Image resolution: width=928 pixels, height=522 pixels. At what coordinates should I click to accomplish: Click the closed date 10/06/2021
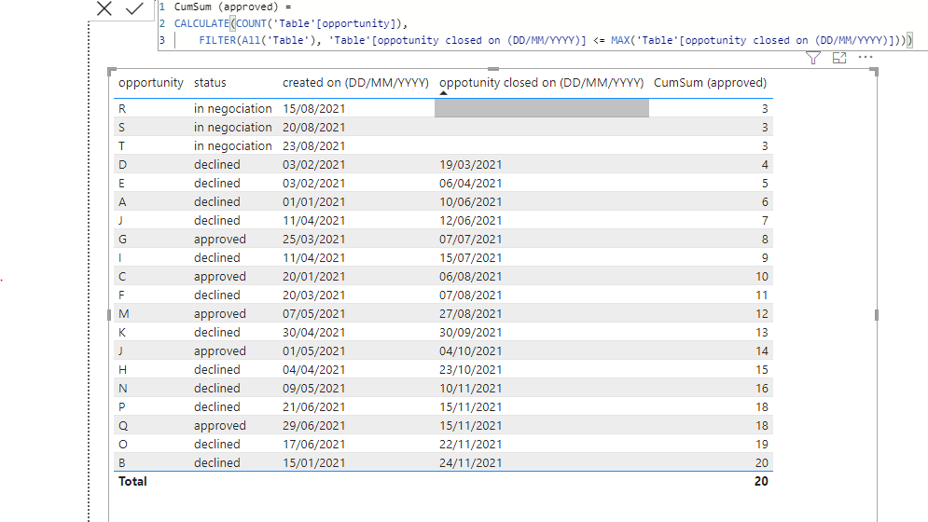point(470,202)
